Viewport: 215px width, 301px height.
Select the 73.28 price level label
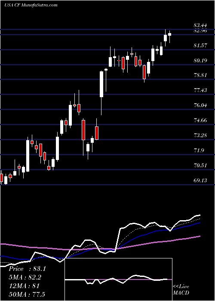(201, 135)
